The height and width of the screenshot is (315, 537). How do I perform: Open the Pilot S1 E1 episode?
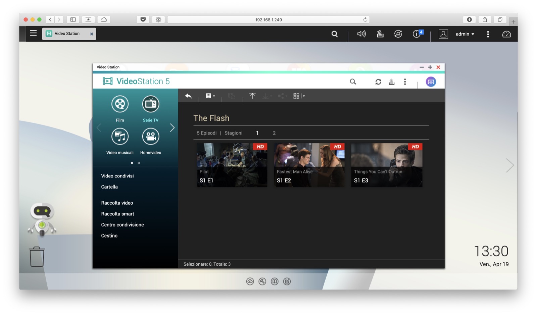(x=232, y=165)
